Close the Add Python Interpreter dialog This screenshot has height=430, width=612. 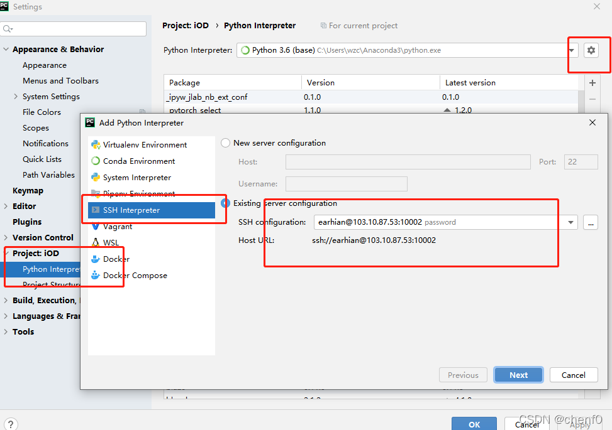(x=592, y=122)
